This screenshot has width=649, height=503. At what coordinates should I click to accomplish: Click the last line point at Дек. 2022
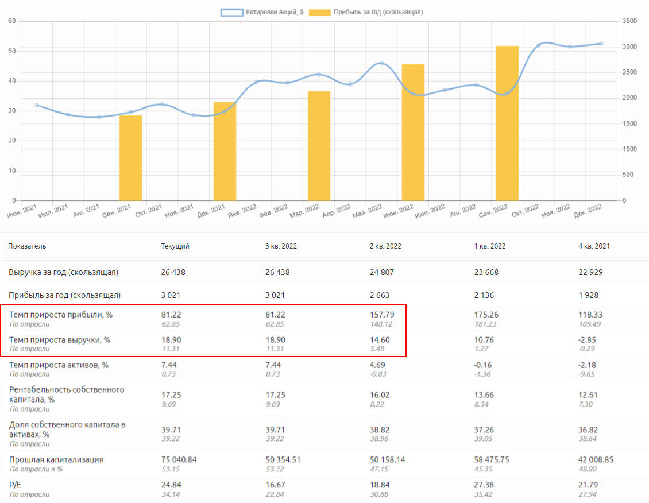coord(601,44)
